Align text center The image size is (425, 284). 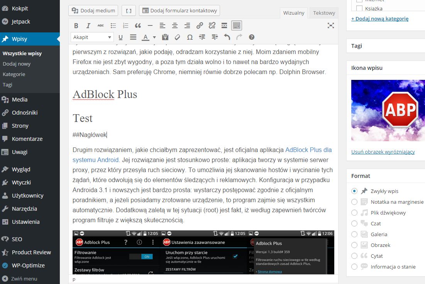click(175, 26)
